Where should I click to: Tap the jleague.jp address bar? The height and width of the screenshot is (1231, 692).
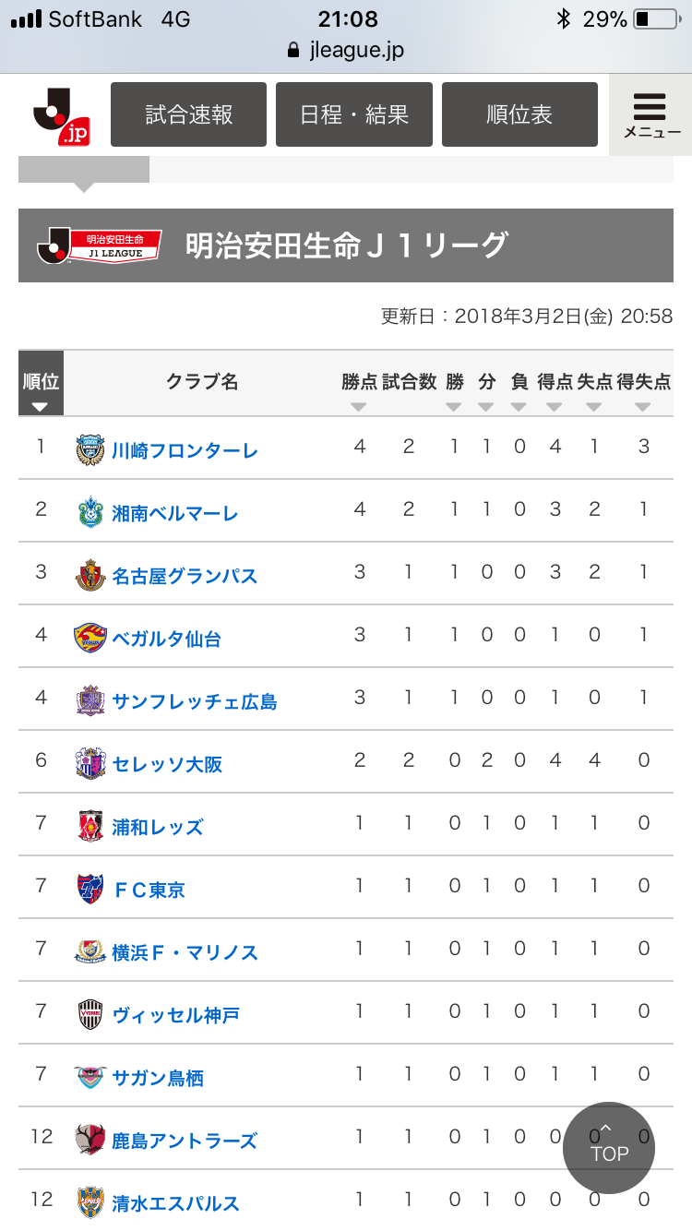346,50
